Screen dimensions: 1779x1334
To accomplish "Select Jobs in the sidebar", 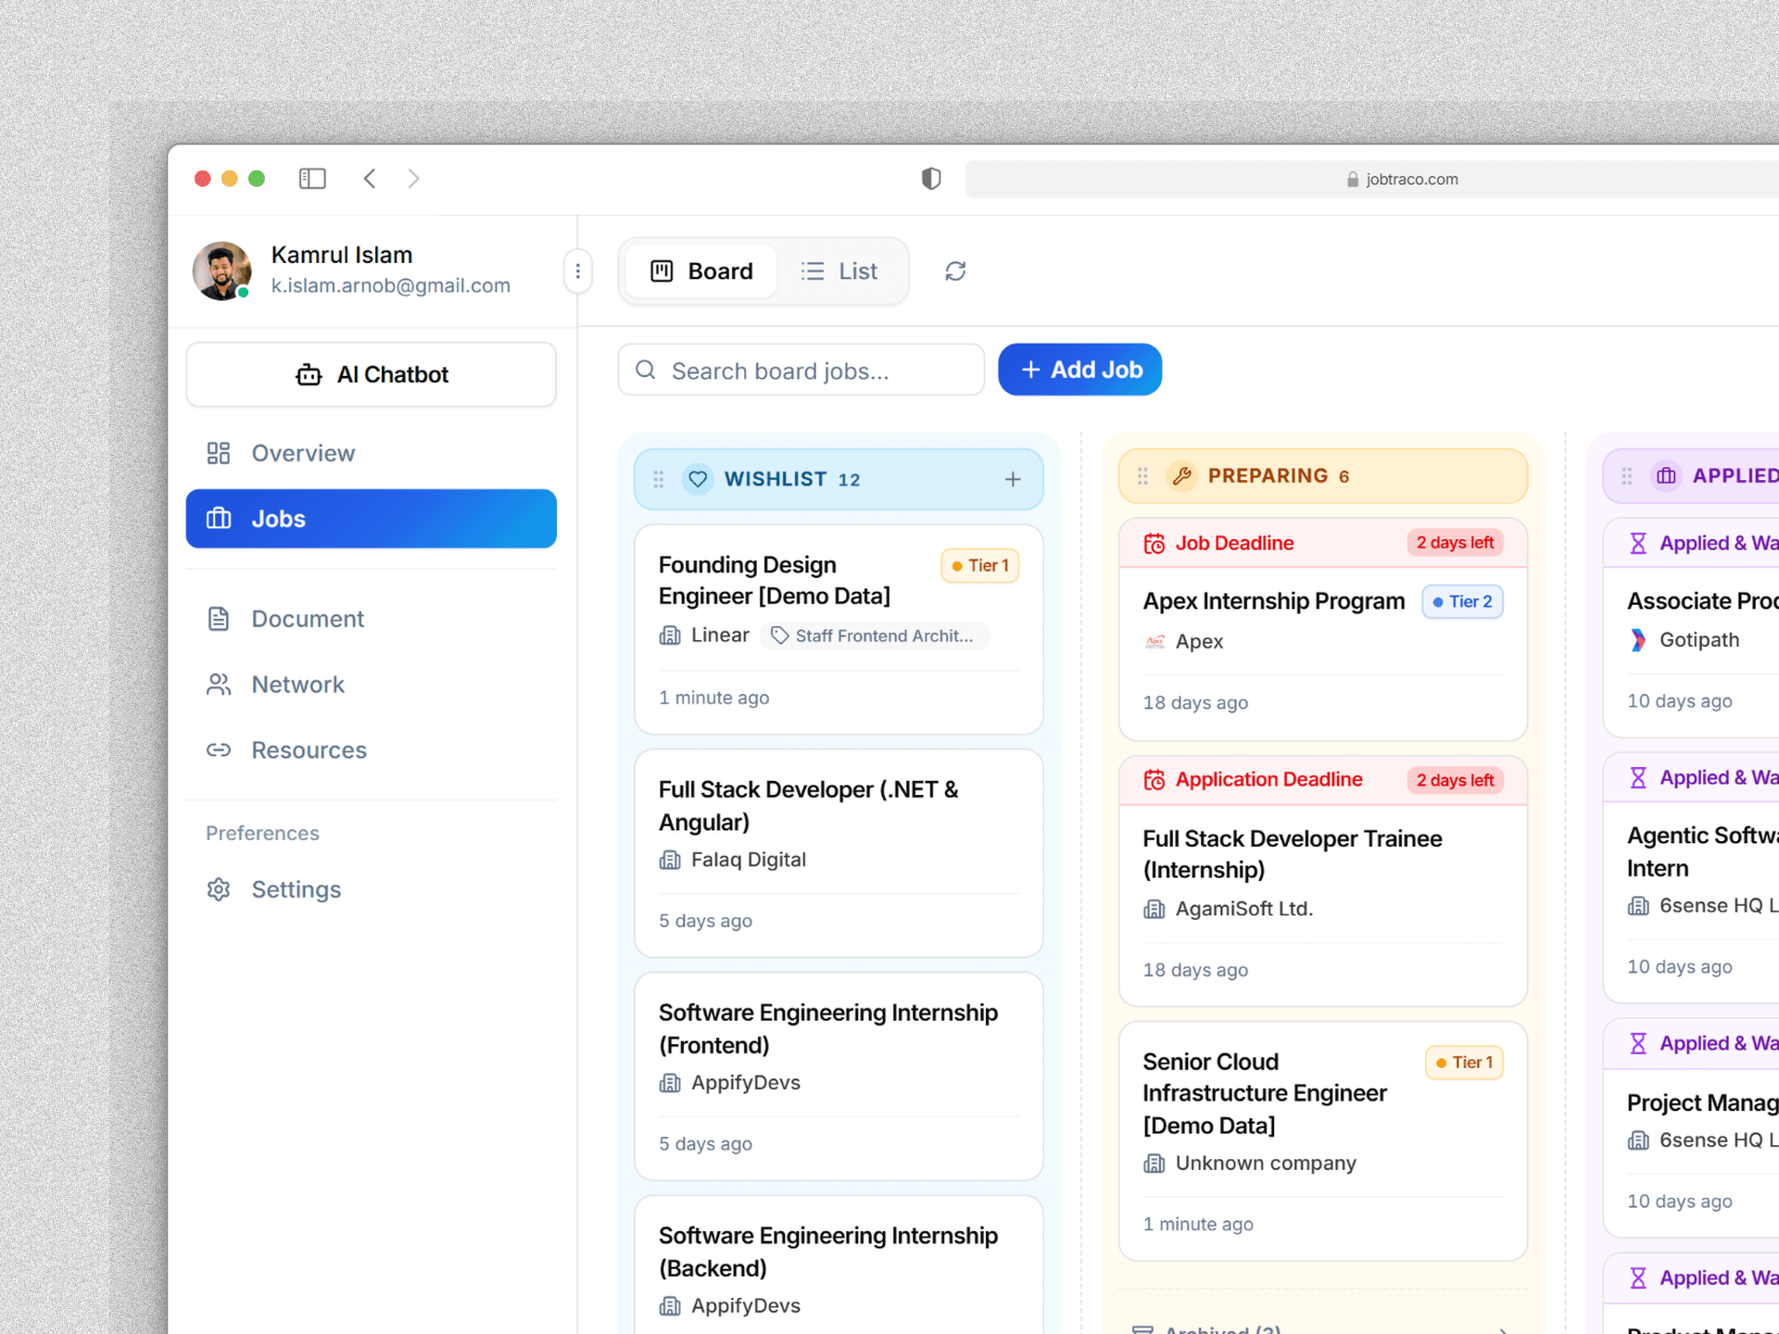I will 372,519.
